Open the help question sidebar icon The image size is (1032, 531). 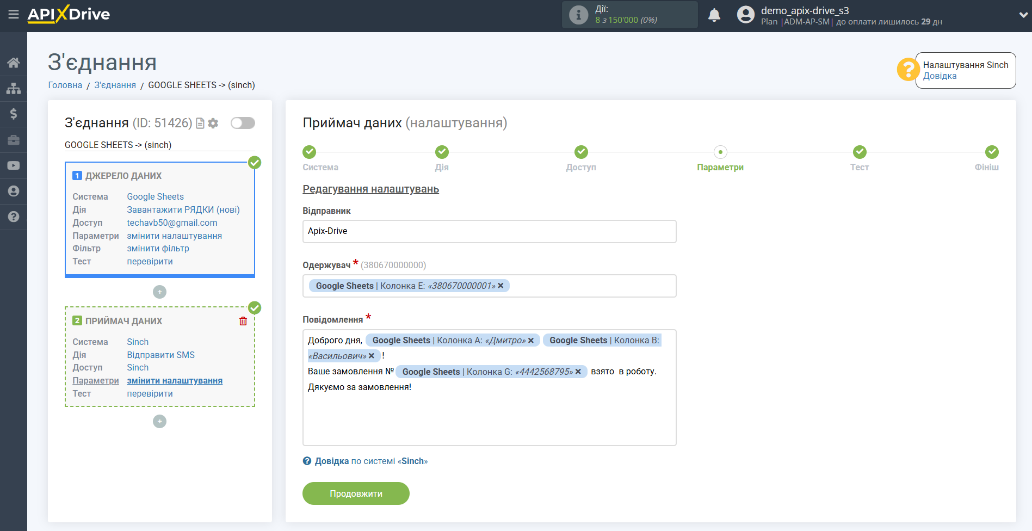[14, 217]
